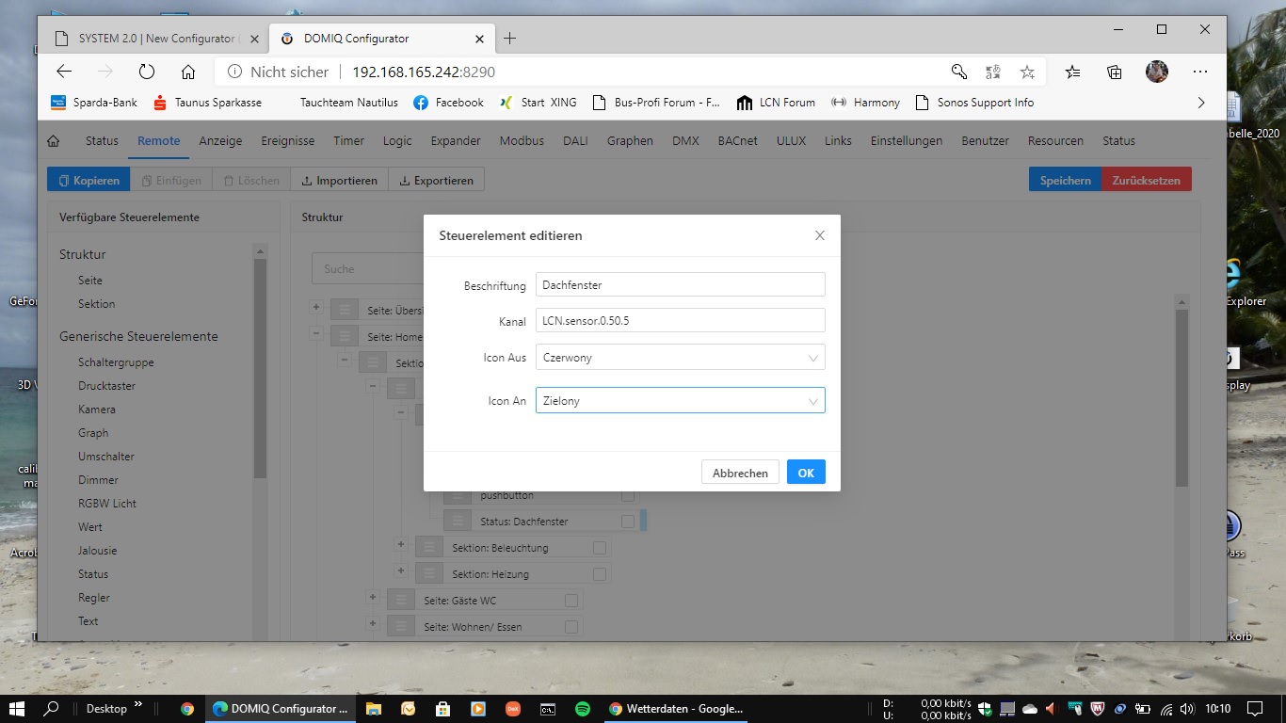
Task: Click the browser home icon
Action: pos(188,72)
